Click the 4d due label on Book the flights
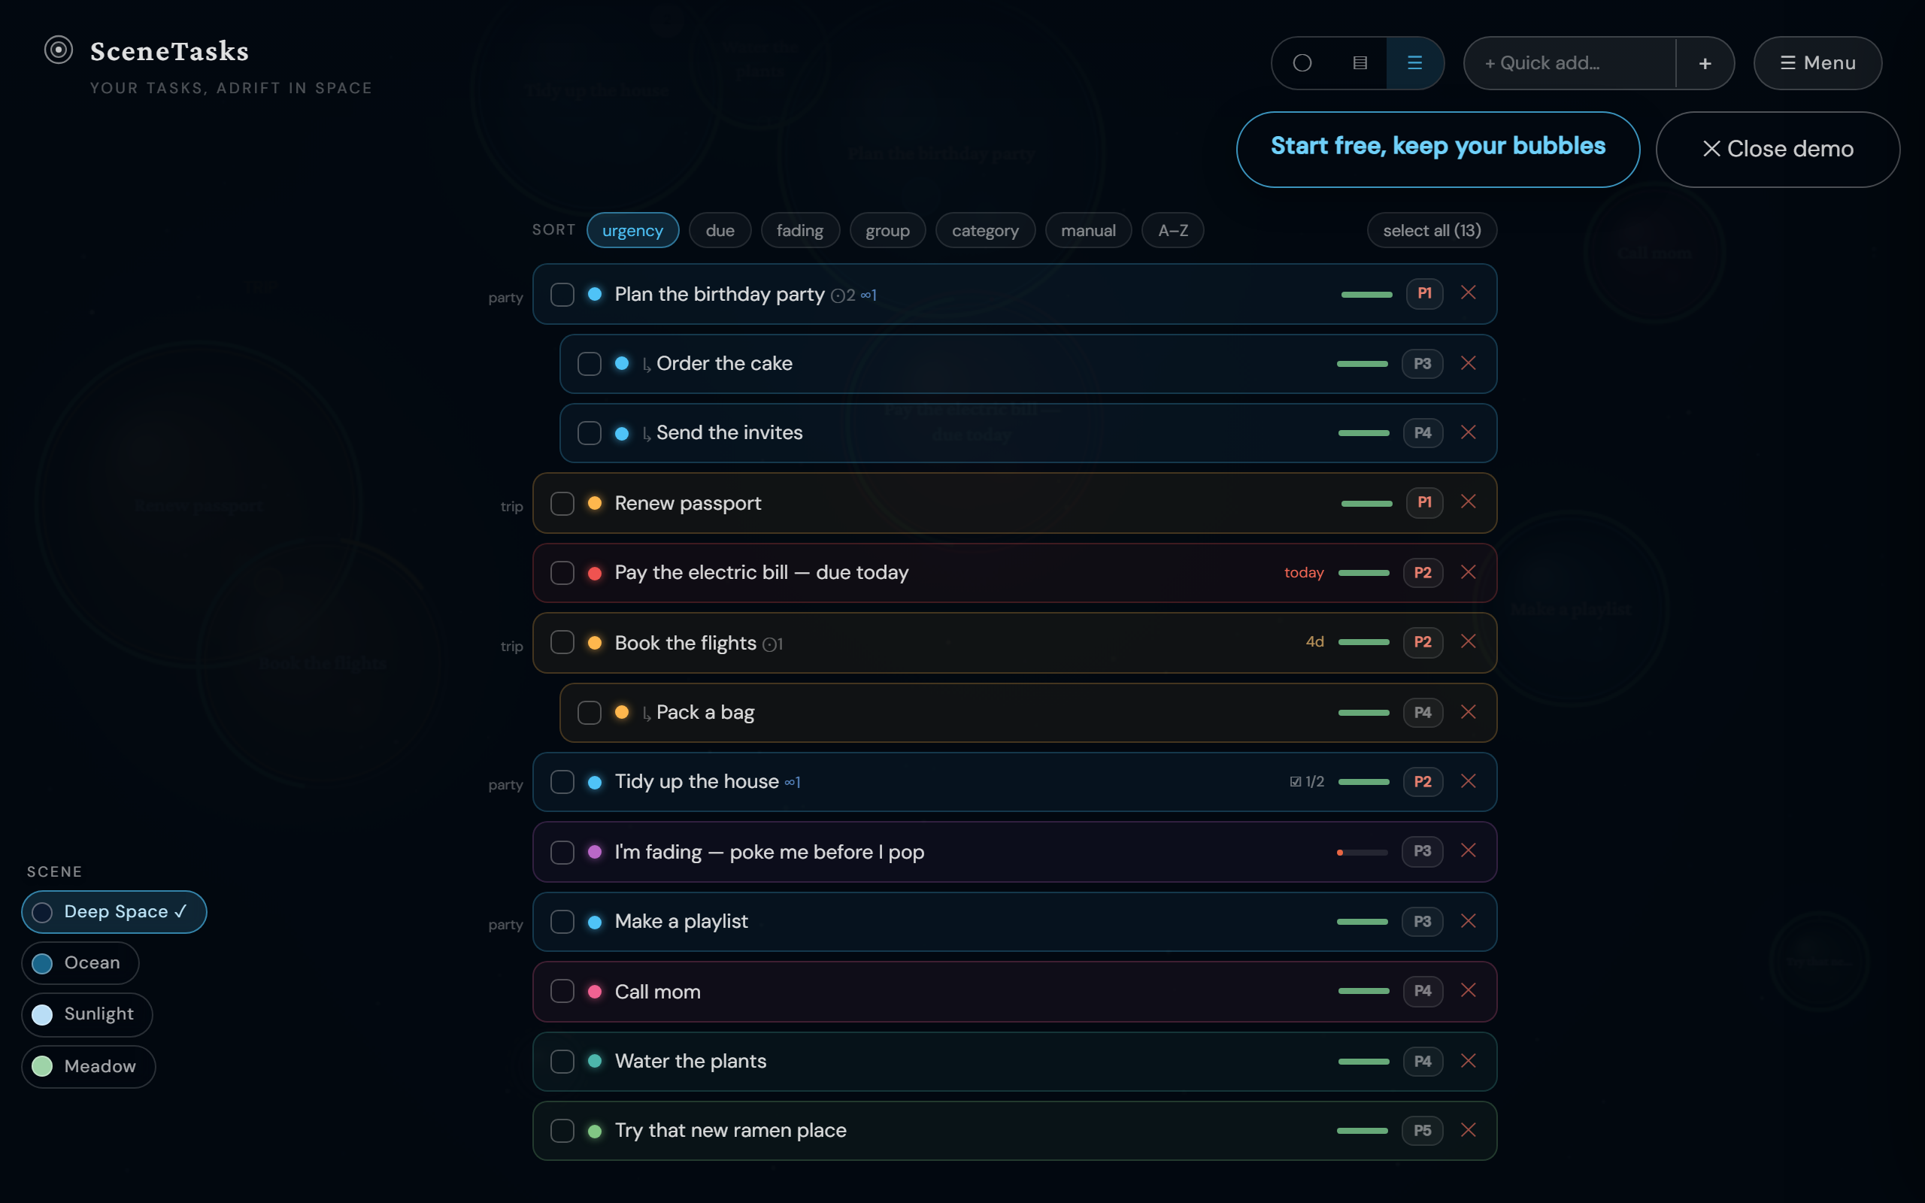This screenshot has width=1925, height=1203. coord(1315,642)
